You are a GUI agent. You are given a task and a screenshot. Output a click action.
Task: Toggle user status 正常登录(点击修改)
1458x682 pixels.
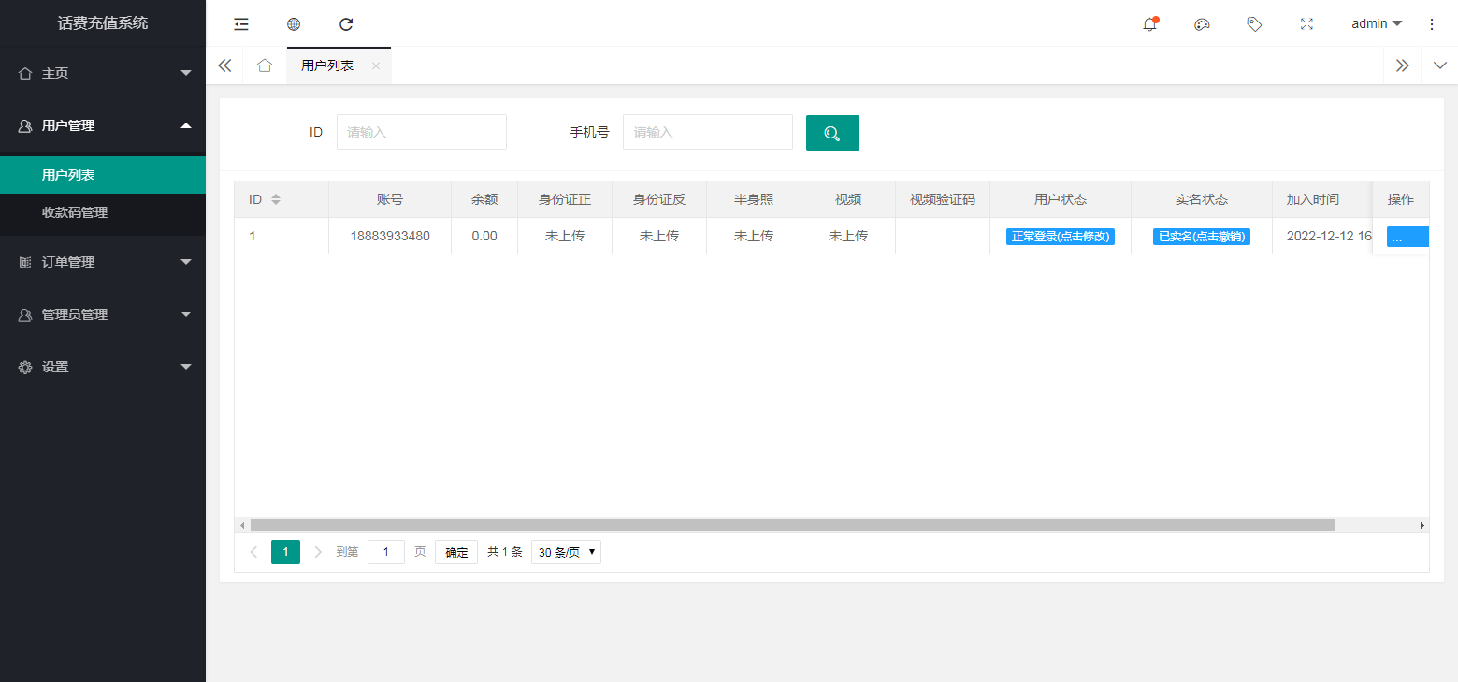pyautogui.click(x=1060, y=237)
